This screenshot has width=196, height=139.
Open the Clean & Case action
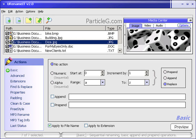(x=20, y=103)
